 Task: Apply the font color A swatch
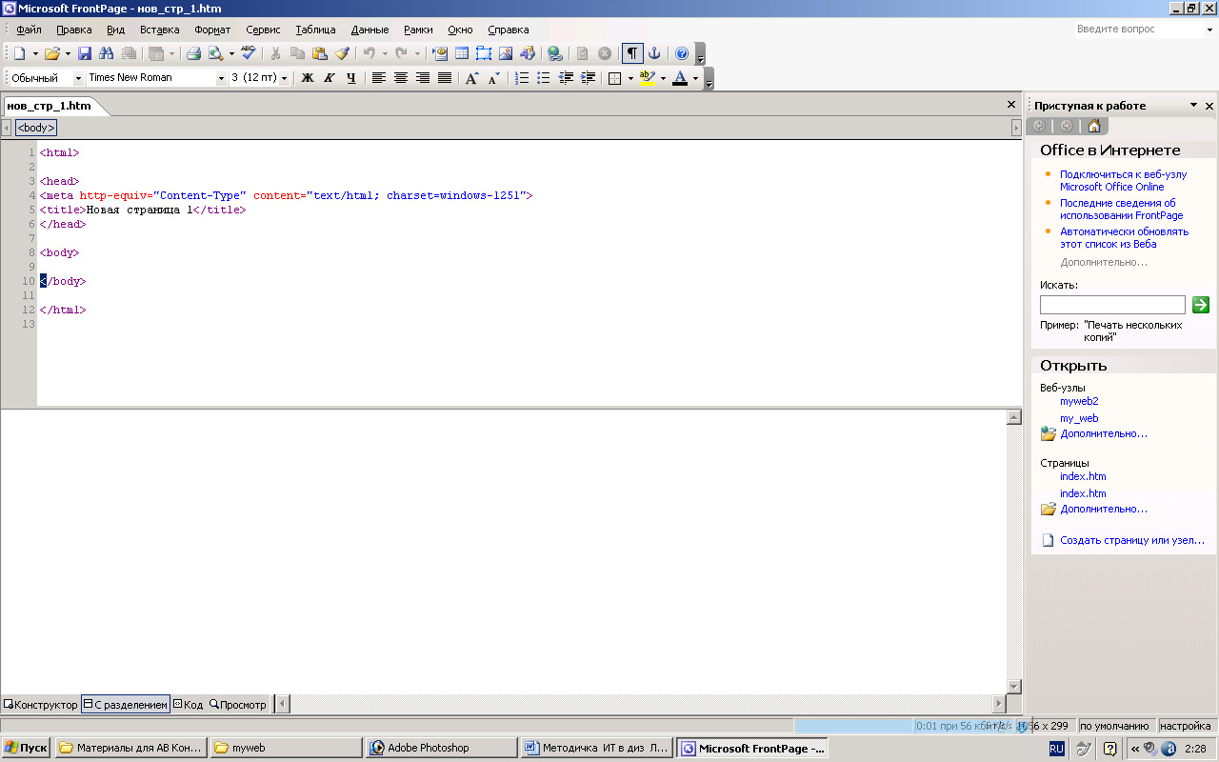point(680,78)
